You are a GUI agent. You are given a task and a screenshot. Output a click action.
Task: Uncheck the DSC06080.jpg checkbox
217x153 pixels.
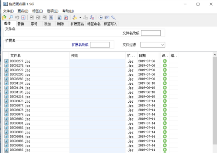(6, 119)
